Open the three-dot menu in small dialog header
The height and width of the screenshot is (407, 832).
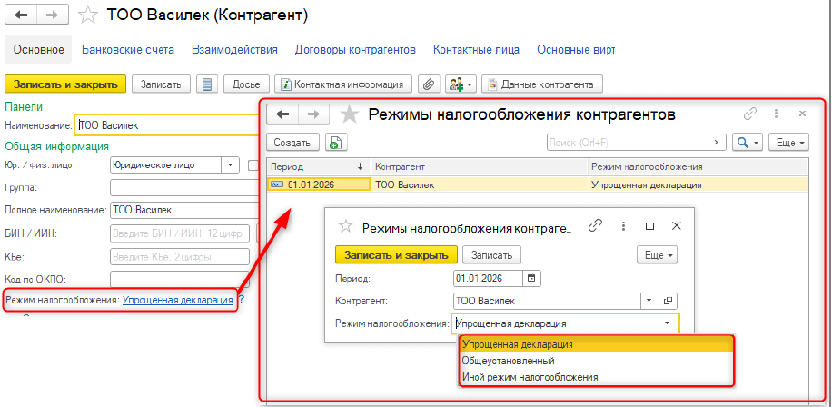point(623,226)
